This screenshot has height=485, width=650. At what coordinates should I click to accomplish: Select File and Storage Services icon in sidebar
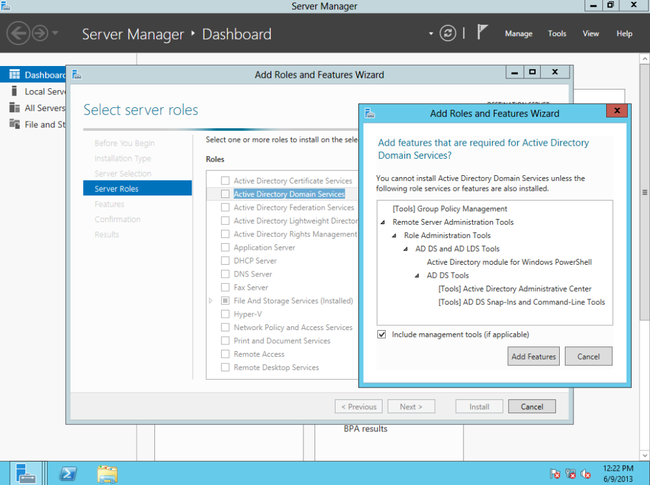pos(14,124)
